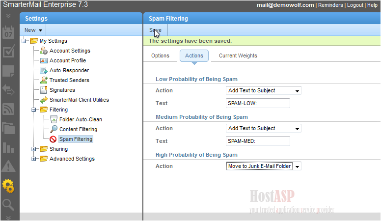Select the My Settings root label
The width and height of the screenshot is (381, 221).
click(54, 41)
